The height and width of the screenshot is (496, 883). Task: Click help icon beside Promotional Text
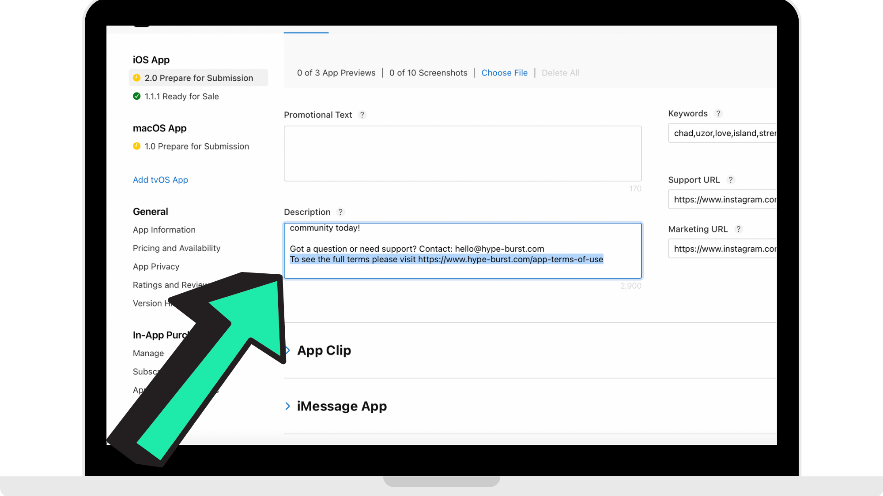[362, 115]
